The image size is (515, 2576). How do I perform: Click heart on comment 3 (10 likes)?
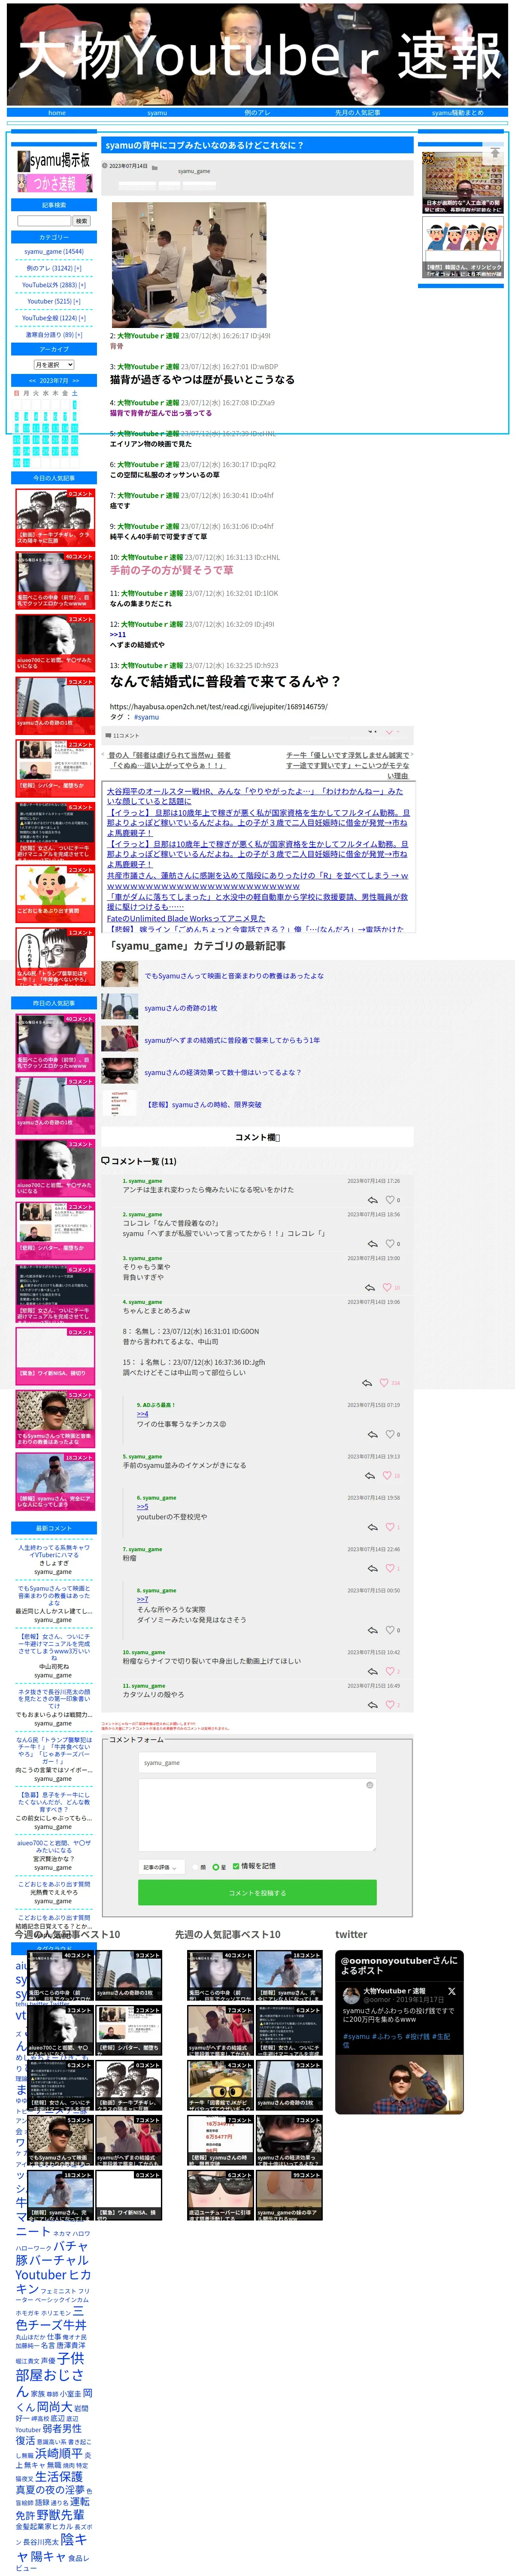387,1287
